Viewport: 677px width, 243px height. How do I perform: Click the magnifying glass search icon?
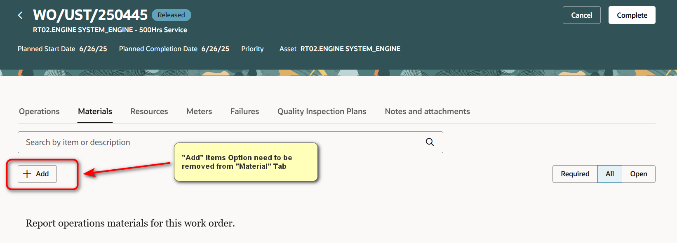[430, 142]
